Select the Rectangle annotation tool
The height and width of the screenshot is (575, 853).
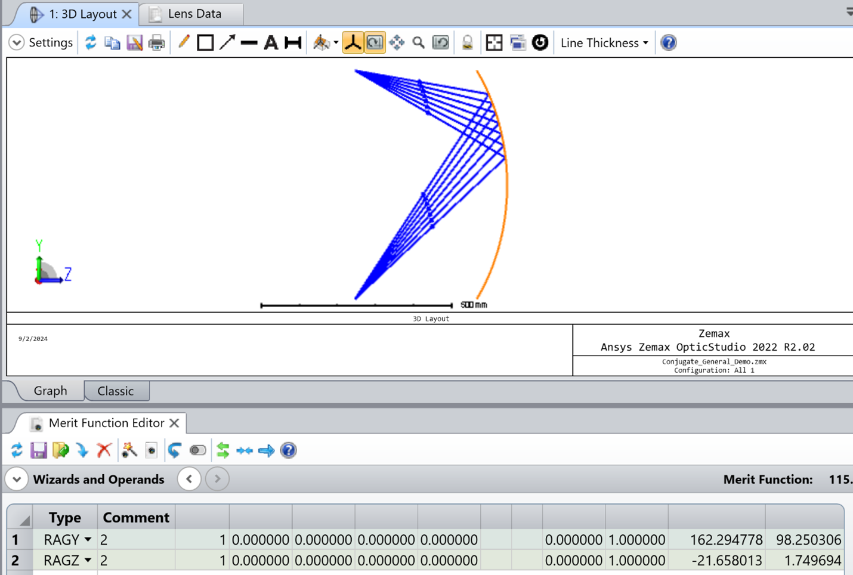pyautogui.click(x=205, y=42)
